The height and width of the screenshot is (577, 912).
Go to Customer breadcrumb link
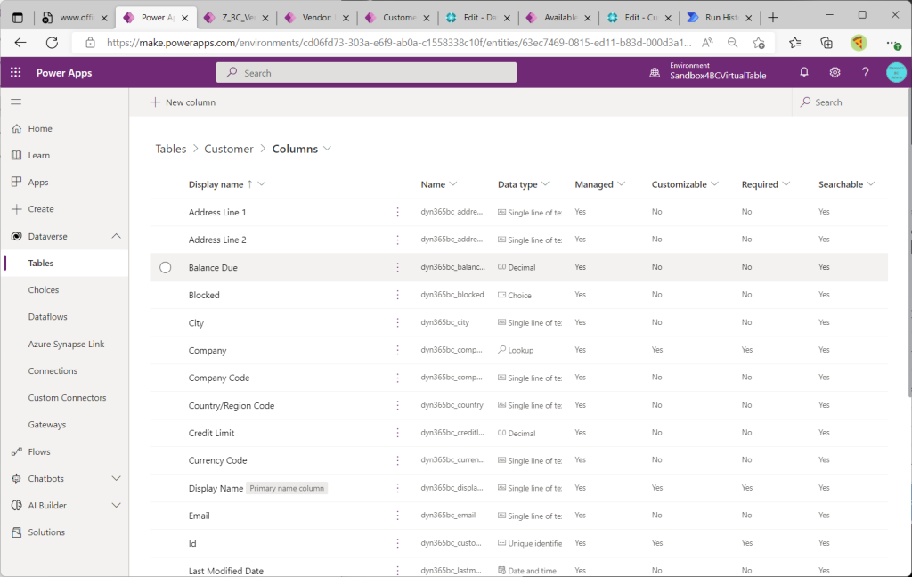coord(229,149)
